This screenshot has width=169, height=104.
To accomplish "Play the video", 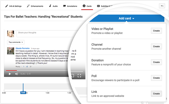I will coord(10,74).
